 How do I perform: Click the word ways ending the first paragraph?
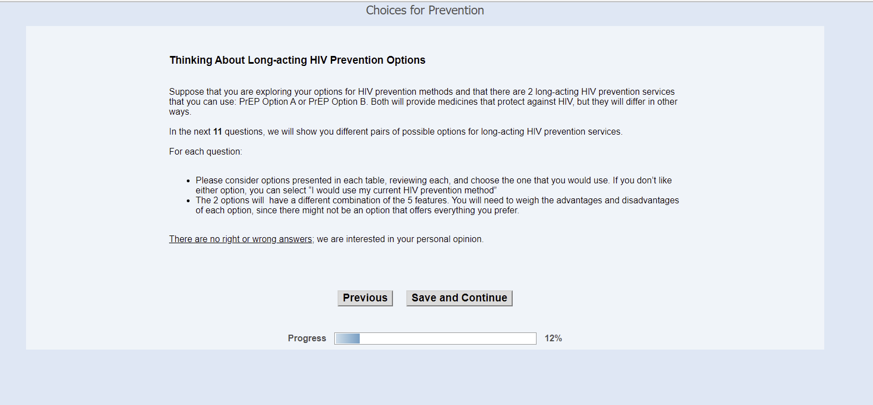coord(180,112)
